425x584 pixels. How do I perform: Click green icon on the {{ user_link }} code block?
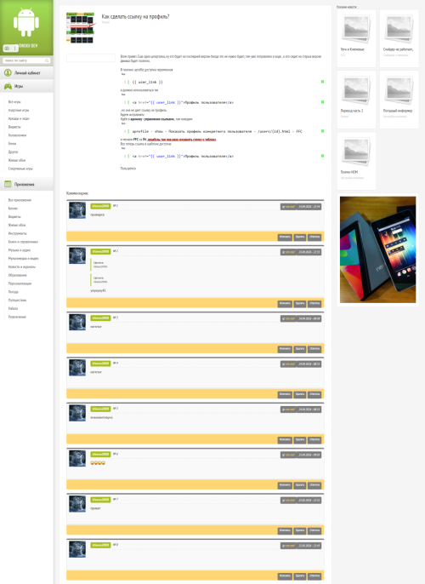(322, 82)
